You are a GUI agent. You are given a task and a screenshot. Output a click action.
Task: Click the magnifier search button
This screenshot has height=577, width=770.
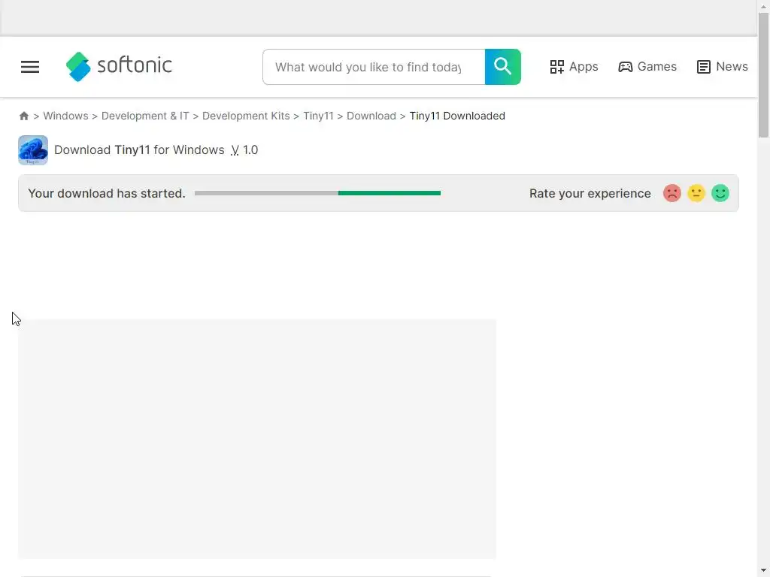click(x=503, y=67)
